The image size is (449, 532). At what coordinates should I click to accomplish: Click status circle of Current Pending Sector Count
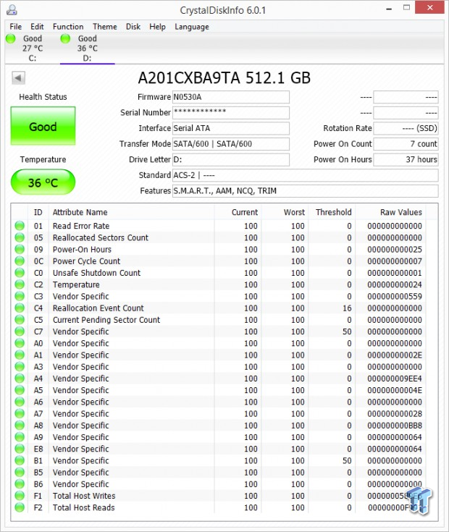pos(20,320)
